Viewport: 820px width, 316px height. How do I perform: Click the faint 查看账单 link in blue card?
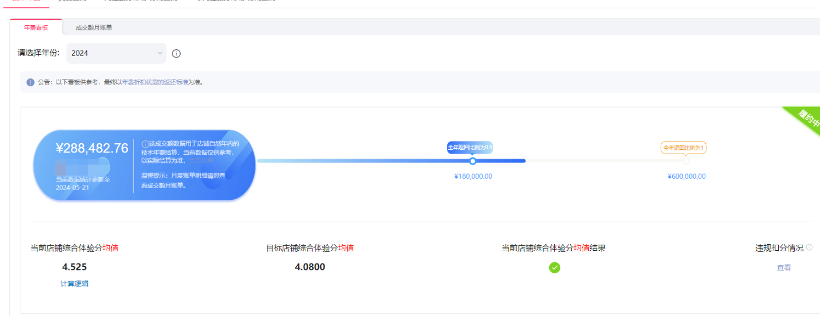pos(202,161)
